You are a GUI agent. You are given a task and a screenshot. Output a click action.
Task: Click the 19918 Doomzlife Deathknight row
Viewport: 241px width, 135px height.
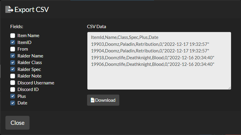(152, 57)
